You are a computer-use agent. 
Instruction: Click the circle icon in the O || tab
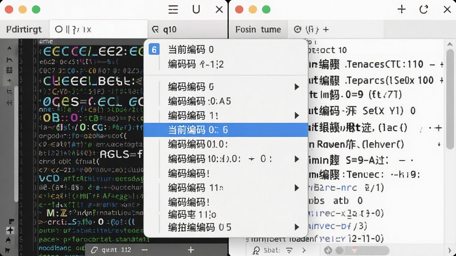coord(59,29)
